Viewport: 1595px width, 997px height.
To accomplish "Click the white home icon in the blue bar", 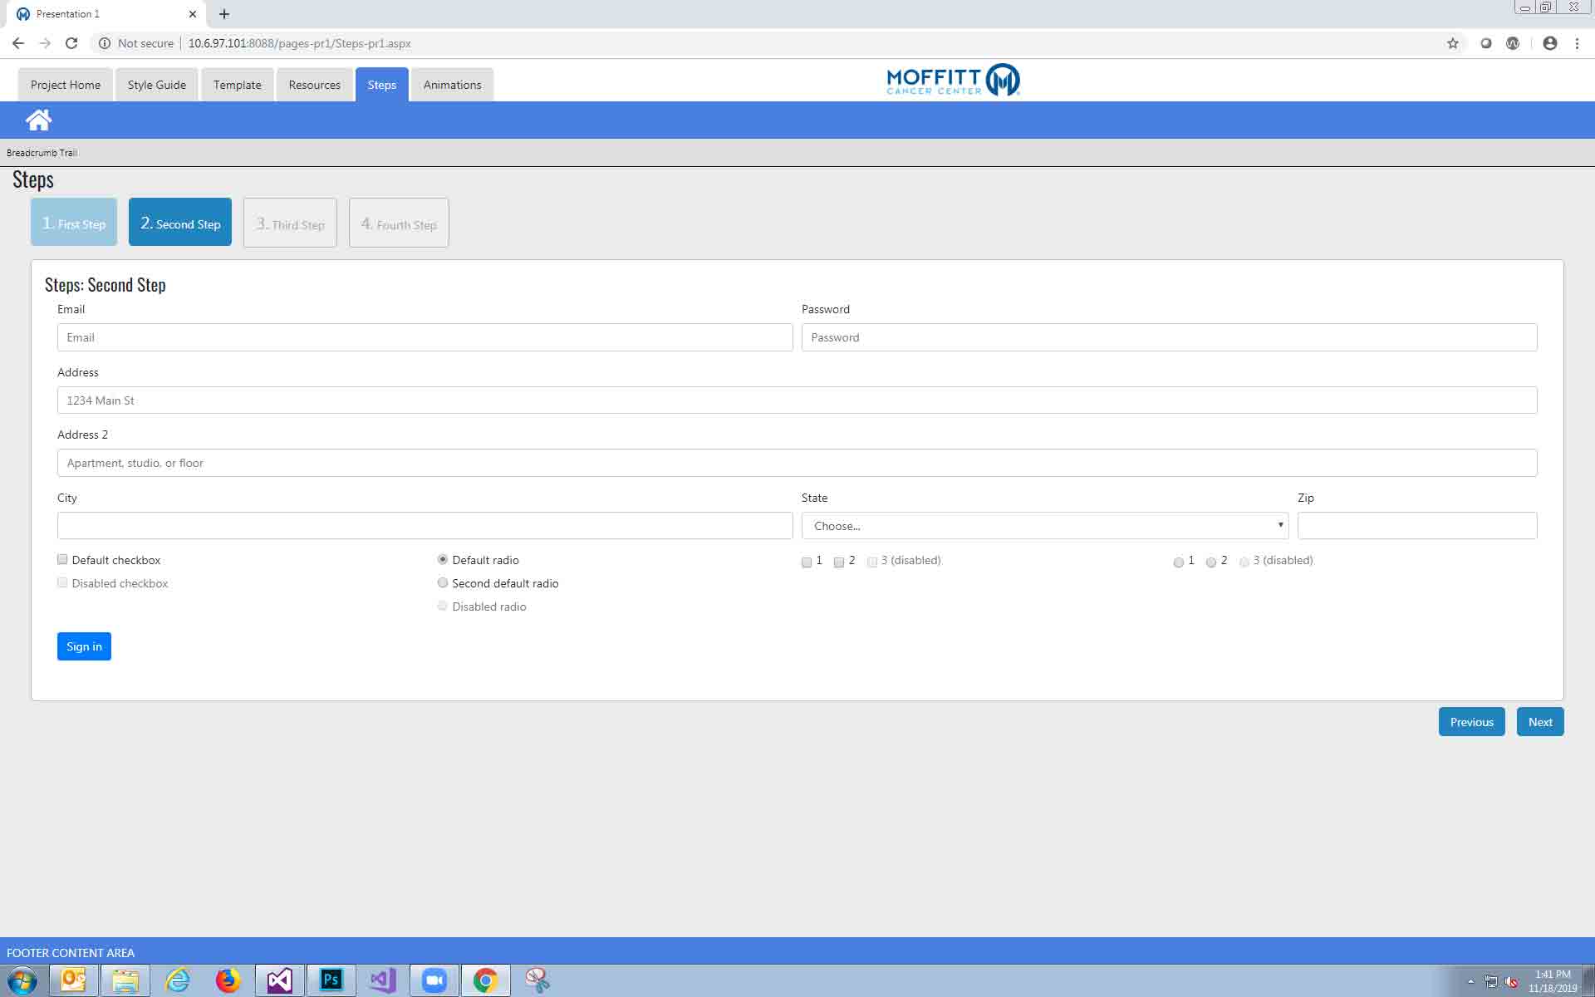I will point(38,120).
